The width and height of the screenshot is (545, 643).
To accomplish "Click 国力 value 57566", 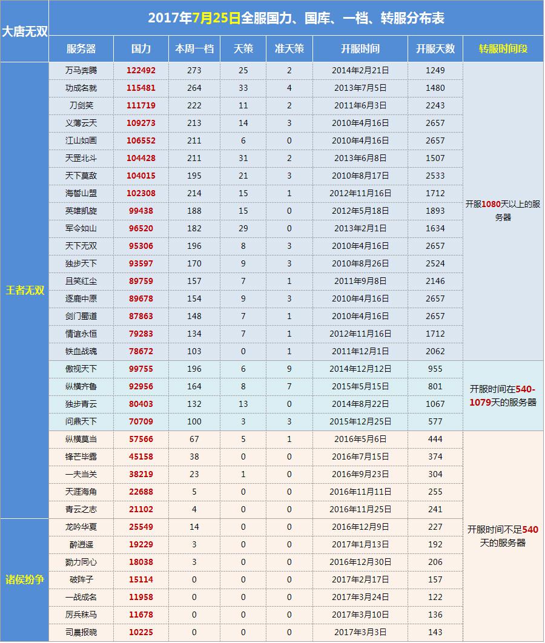I will pyautogui.click(x=141, y=439).
